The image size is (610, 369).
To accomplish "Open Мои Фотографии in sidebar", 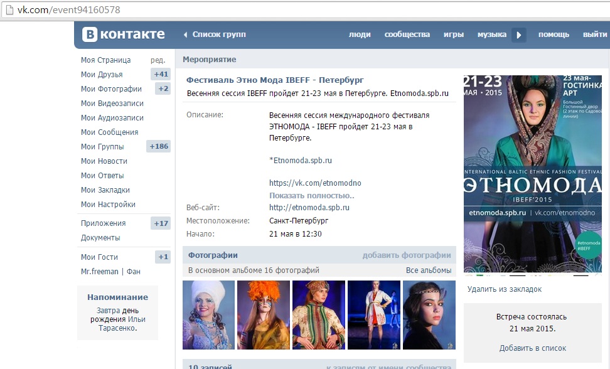I will tap(111, 88).
